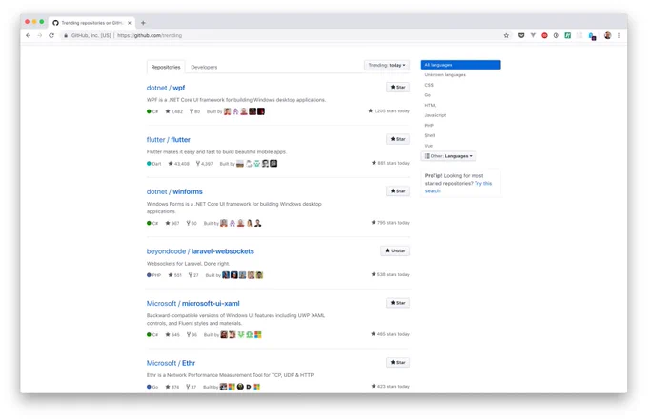This screenshot has width=648, height=420.
Task: View forks count of microsoft-ui-xaml
Action: pos(192,334)
